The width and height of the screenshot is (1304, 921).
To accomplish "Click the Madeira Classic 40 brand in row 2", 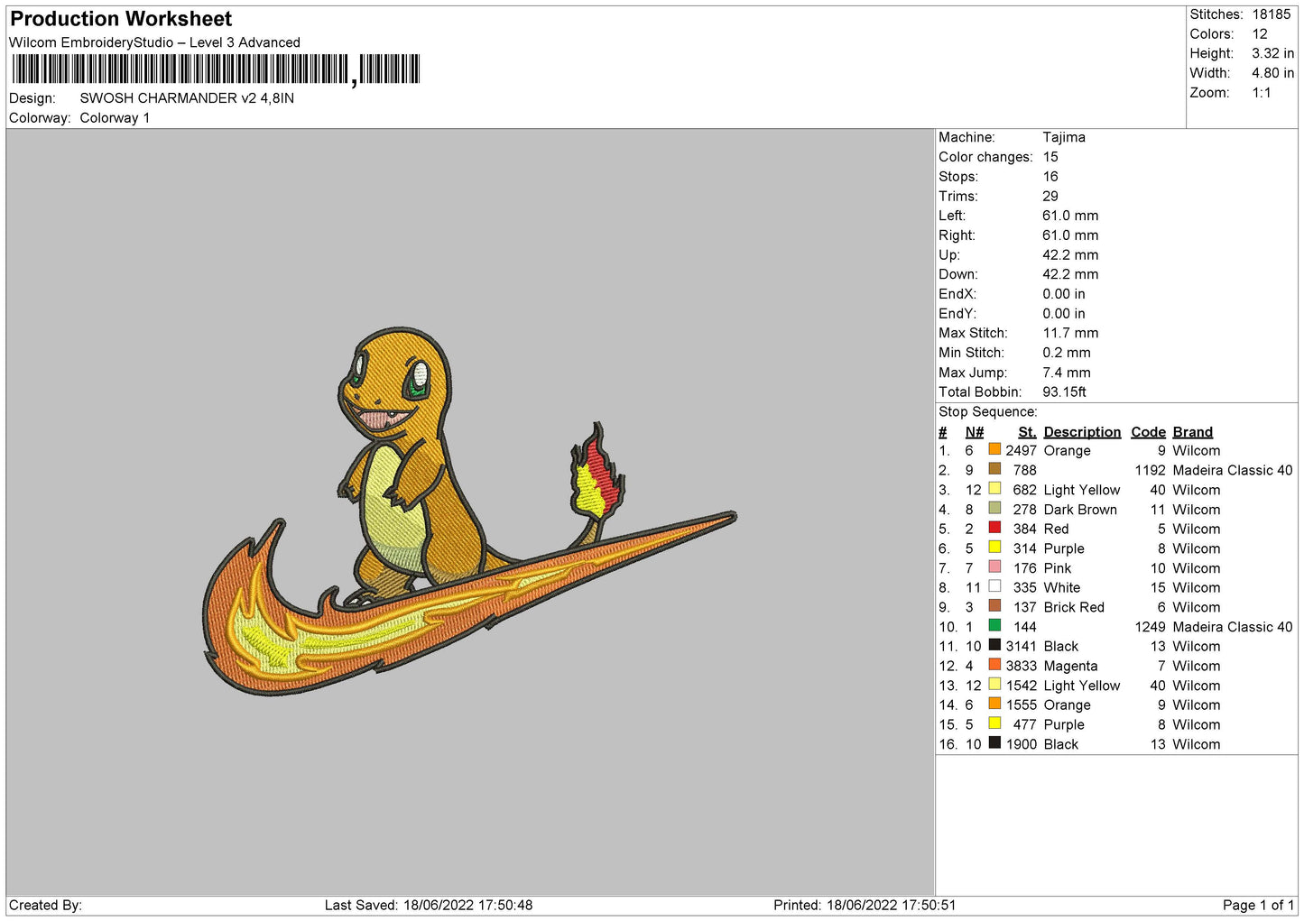I will [x=1232, y=470].
